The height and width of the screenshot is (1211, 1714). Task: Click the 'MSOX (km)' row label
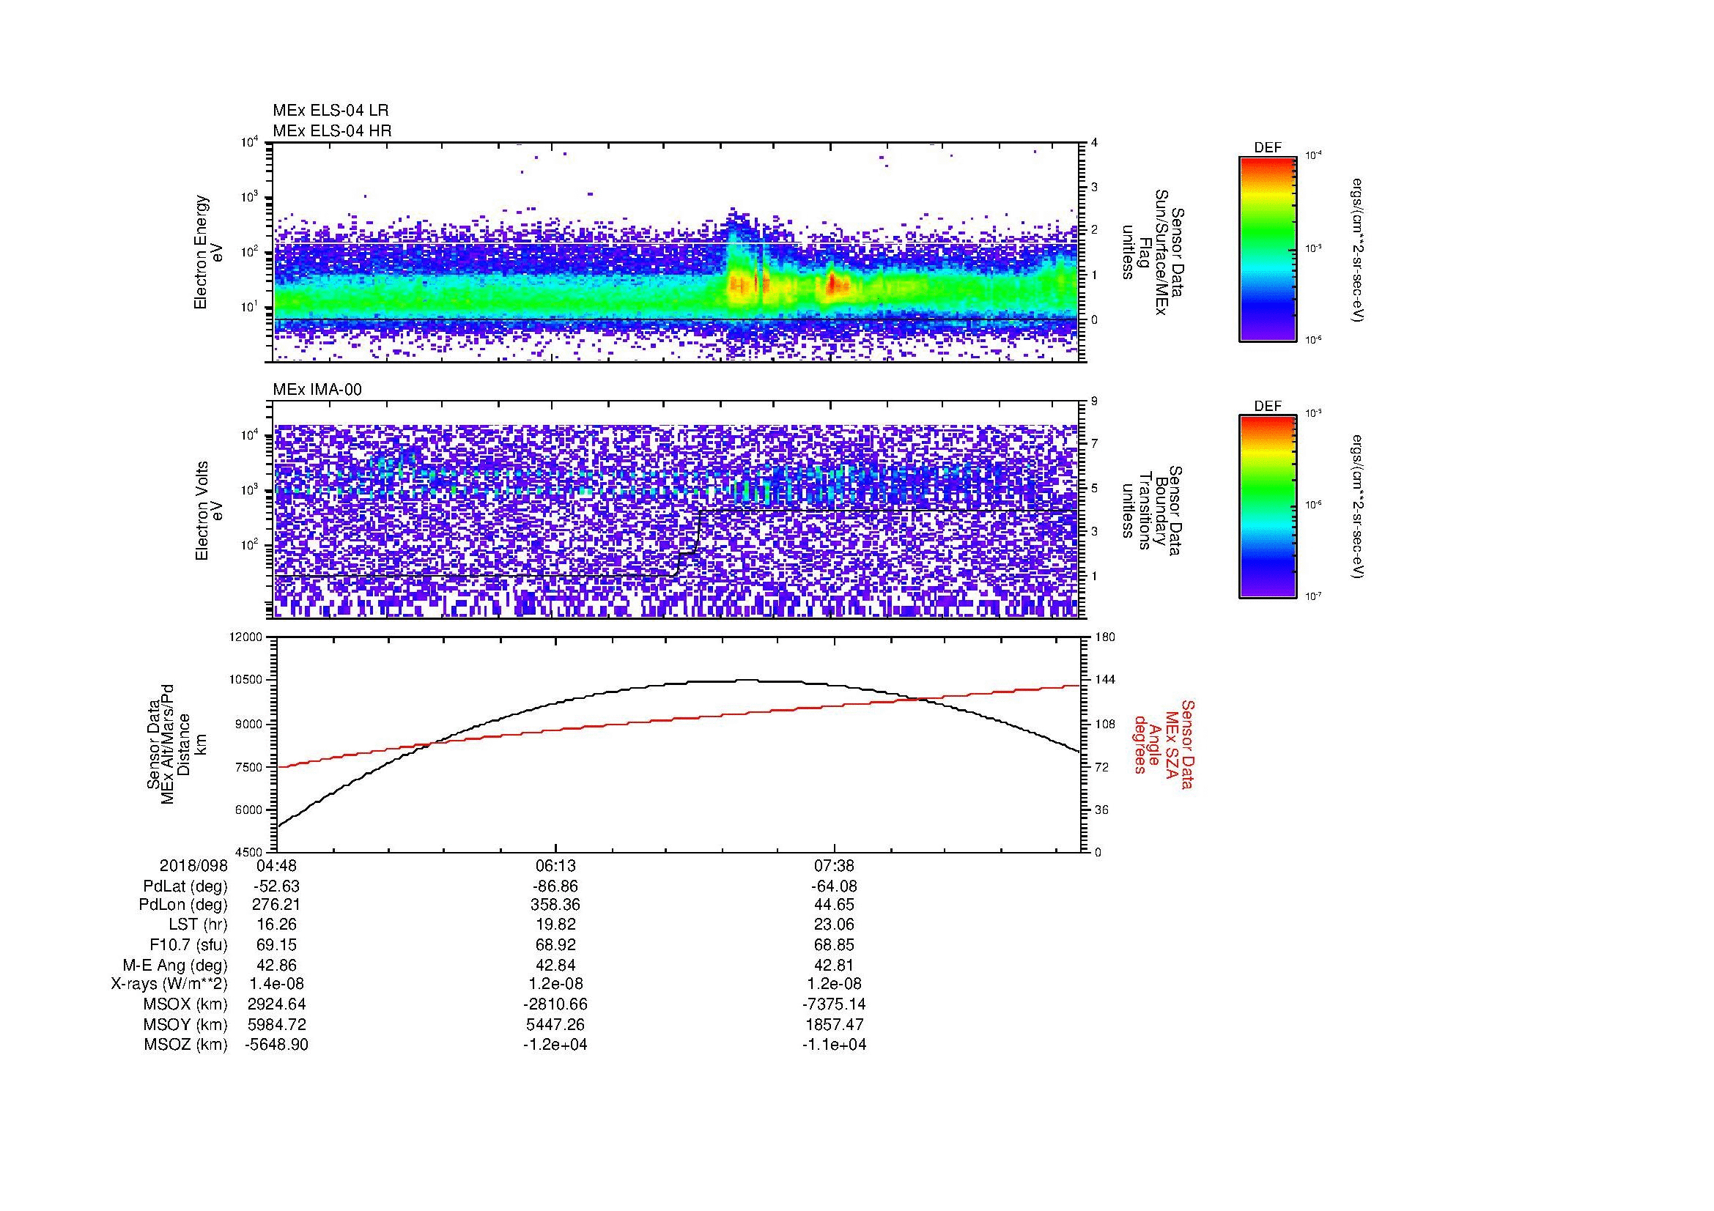pyautogui.click(x=186, y=1004)
